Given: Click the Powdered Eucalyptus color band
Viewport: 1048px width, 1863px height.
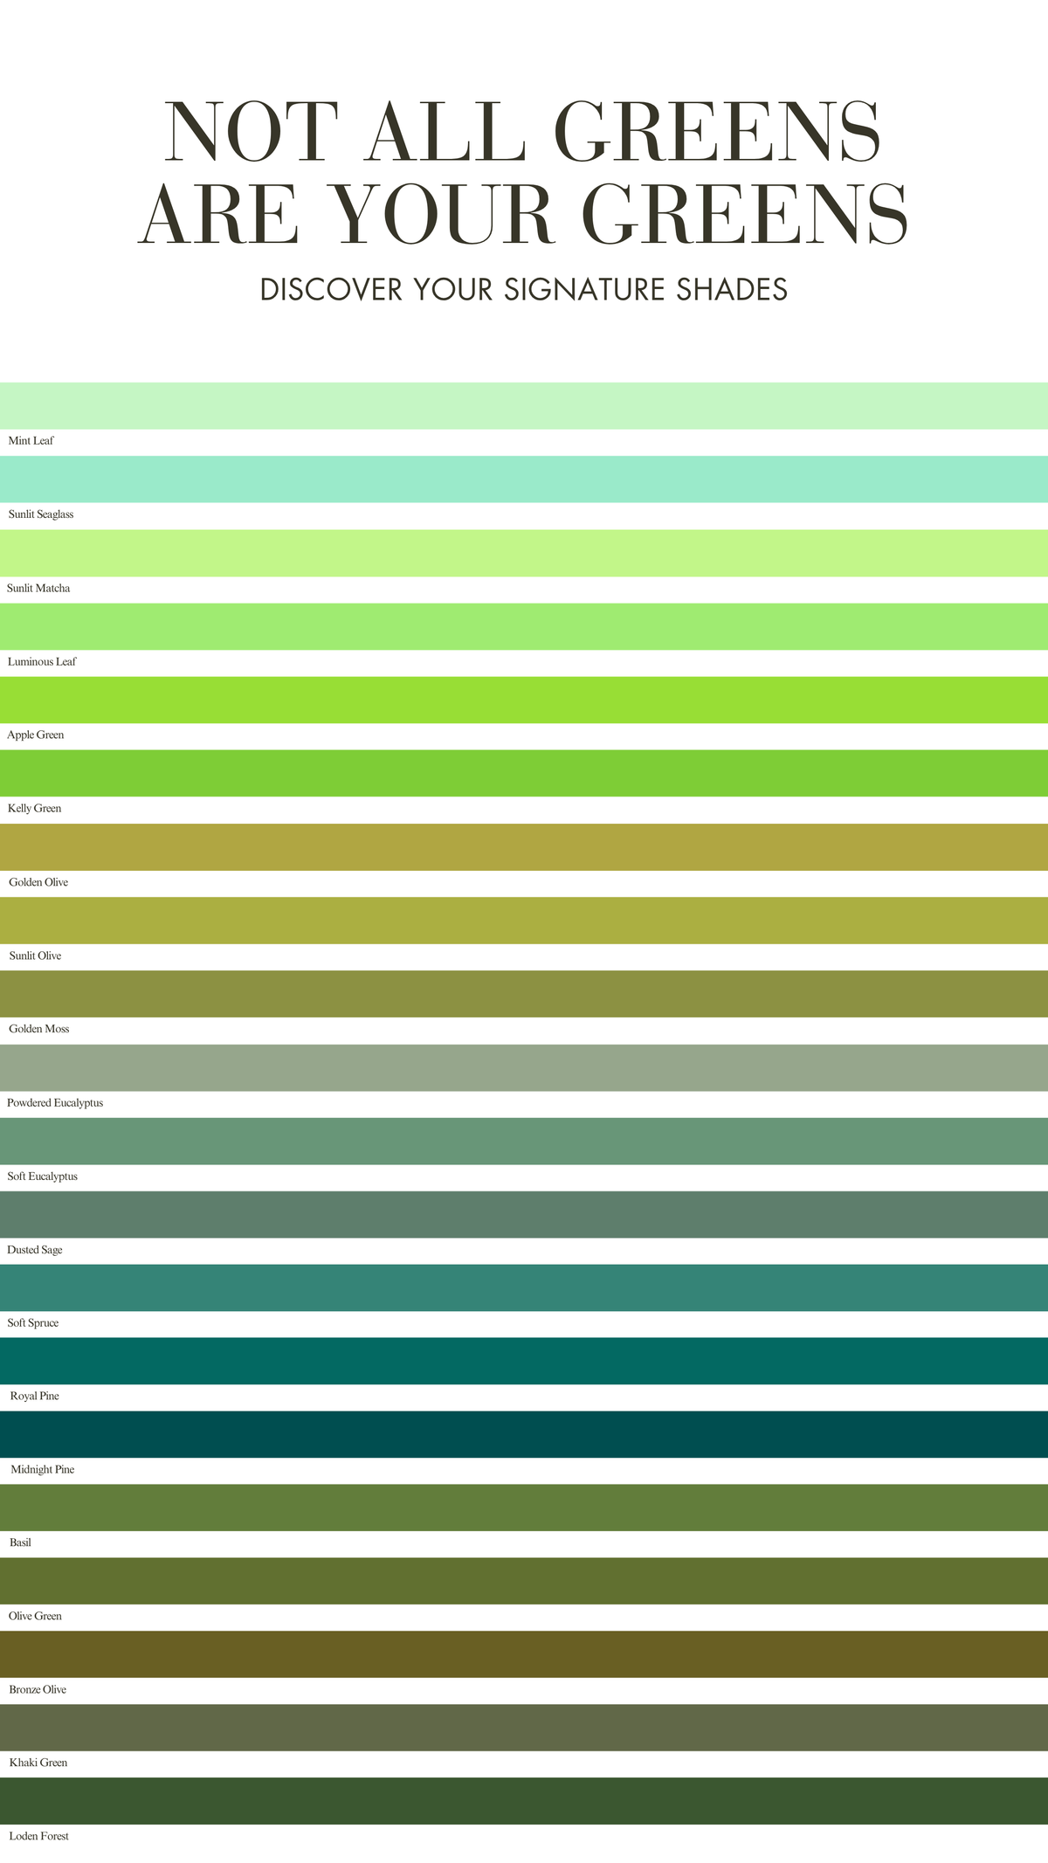Looking at the screenshot, I should point(524,1067).
